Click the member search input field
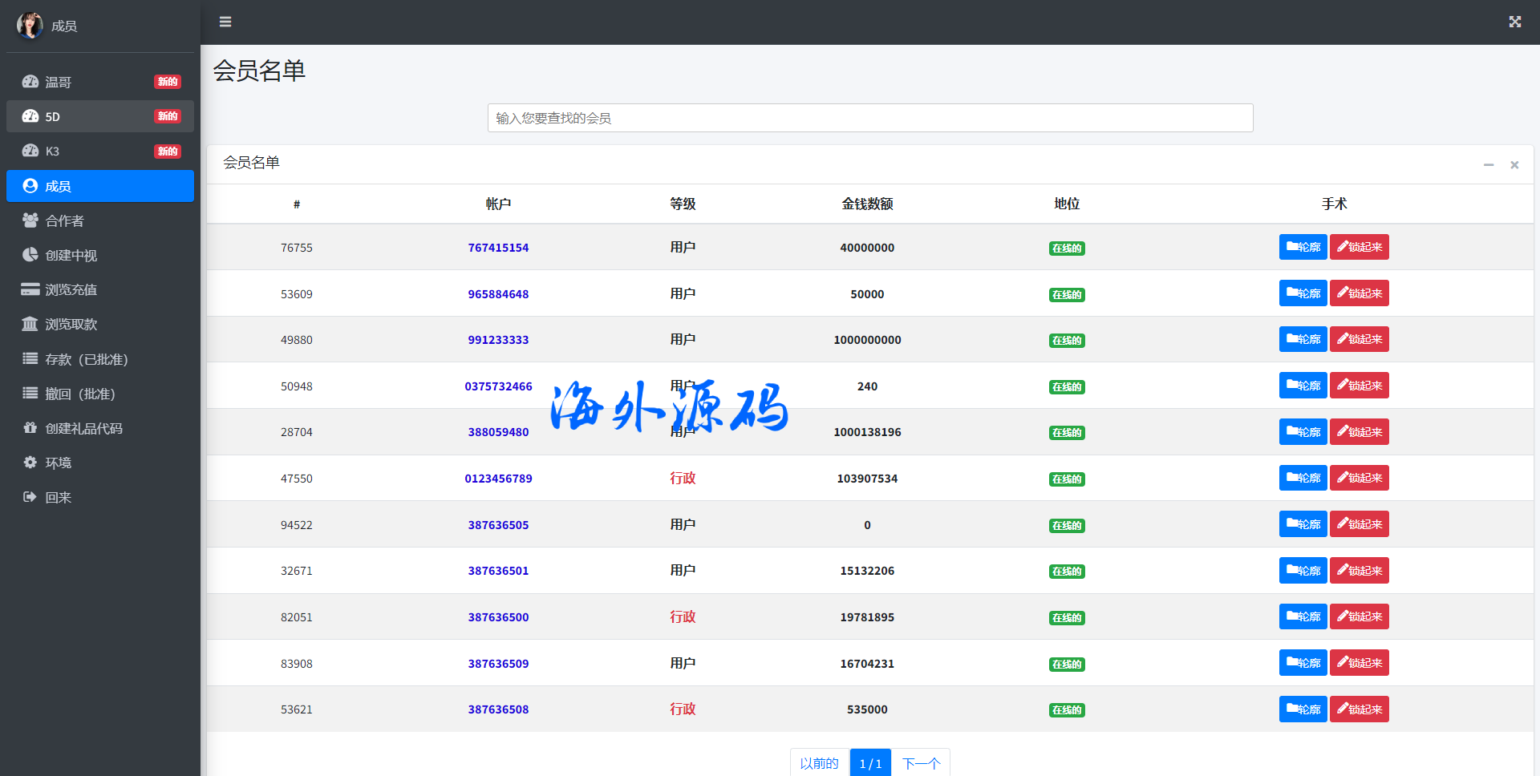The height and width of the screenshot is (776, 1540). 869,118
